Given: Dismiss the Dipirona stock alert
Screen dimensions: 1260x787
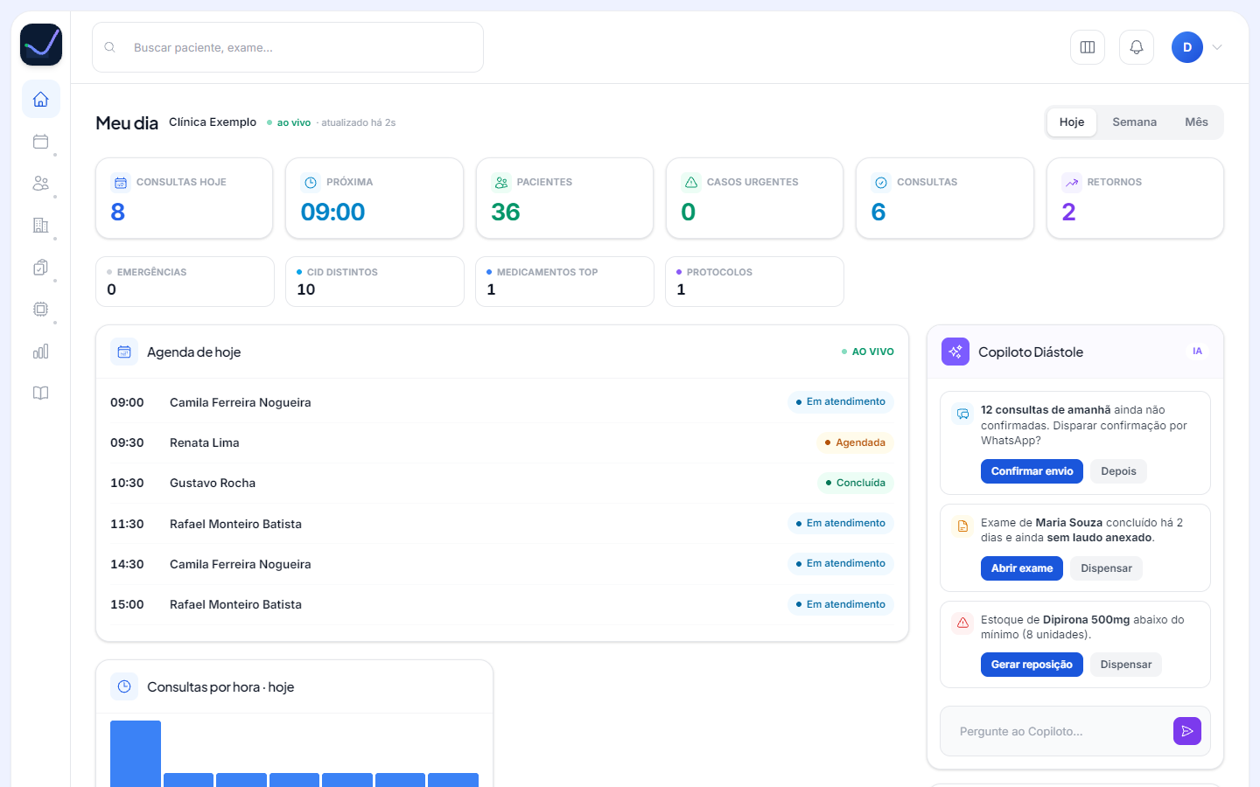Looking at the screenshot, I should (1126, 665).
